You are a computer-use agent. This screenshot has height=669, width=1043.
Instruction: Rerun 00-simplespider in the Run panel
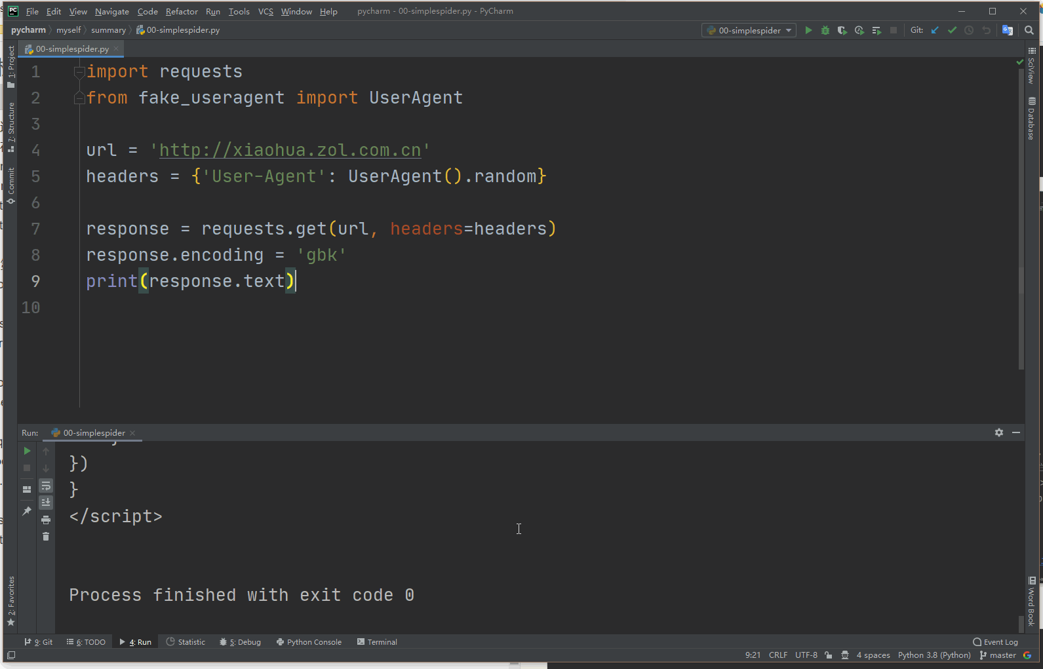click(27, 451)
